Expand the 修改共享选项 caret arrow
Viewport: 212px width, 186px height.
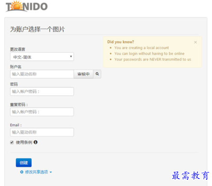click(x=51, y=172)
